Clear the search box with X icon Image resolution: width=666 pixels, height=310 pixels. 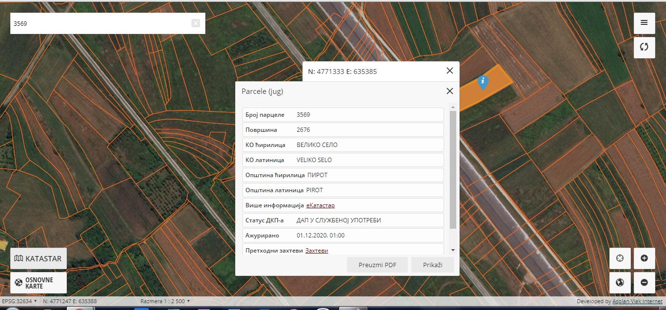(x=196, y=23)
